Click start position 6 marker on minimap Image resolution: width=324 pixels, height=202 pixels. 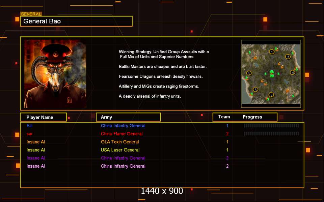coord(255,90)
